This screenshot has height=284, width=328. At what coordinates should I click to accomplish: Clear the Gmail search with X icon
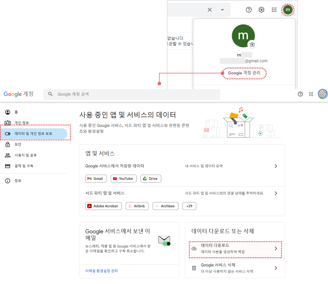click(210, 10)
